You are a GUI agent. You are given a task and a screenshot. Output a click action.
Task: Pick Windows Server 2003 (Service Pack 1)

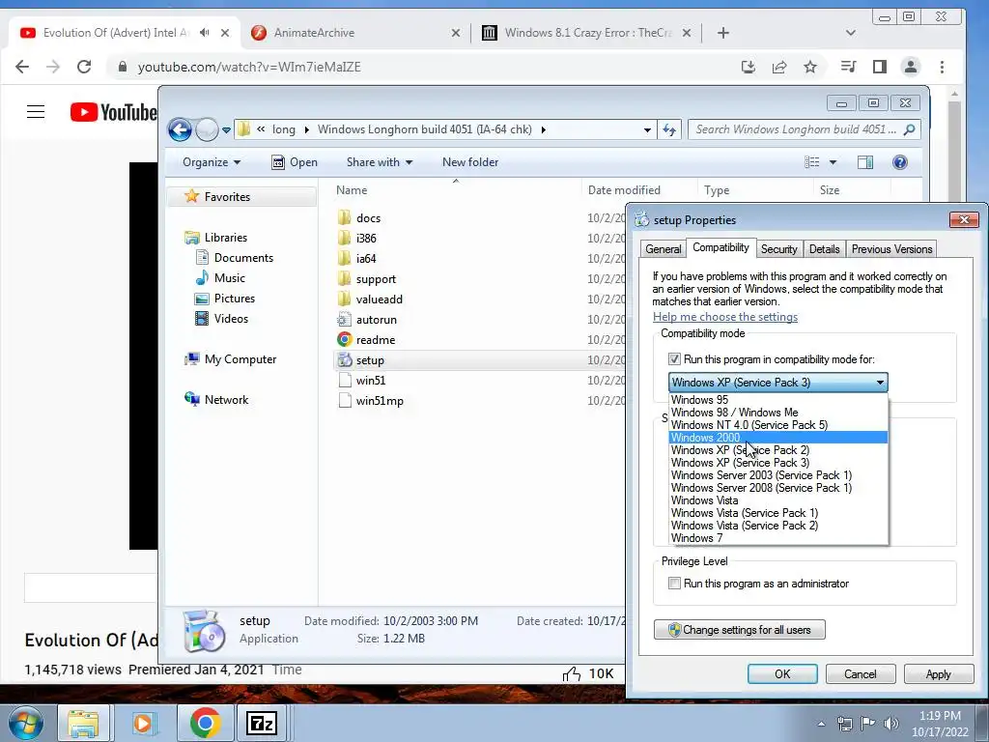point(777,475)
